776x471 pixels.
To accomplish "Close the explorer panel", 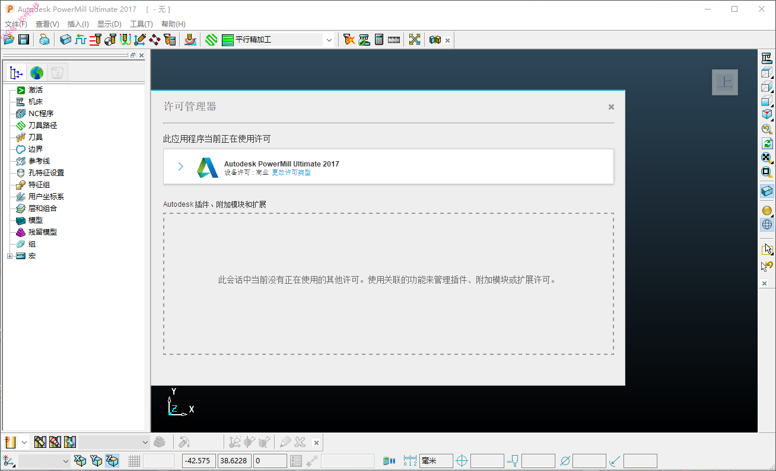I will tap(141, 55).
